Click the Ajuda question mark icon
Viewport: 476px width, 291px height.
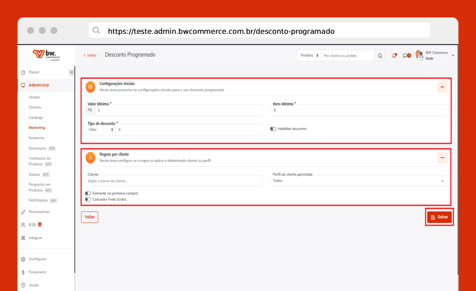(23, 285)
